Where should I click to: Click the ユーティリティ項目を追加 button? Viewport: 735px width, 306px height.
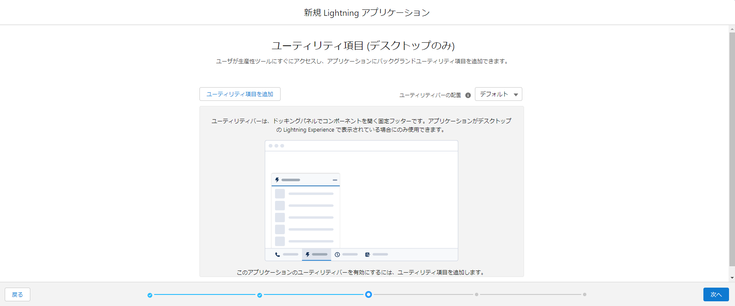(x=240, y=94)
